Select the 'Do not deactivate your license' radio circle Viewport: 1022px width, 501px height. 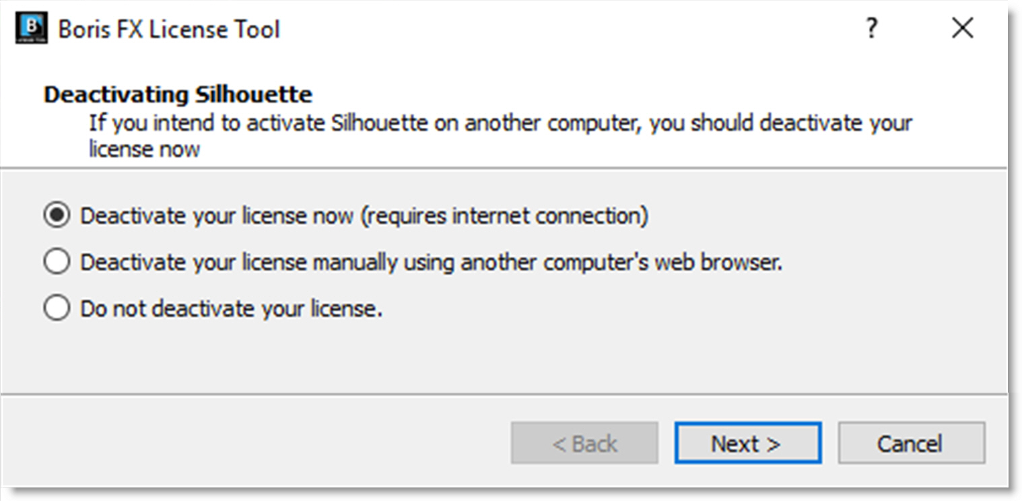tap(57, 308)
